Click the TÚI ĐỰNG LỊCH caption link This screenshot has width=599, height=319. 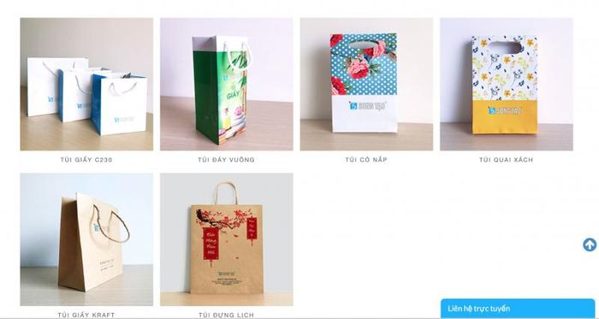tap(226, 315)
